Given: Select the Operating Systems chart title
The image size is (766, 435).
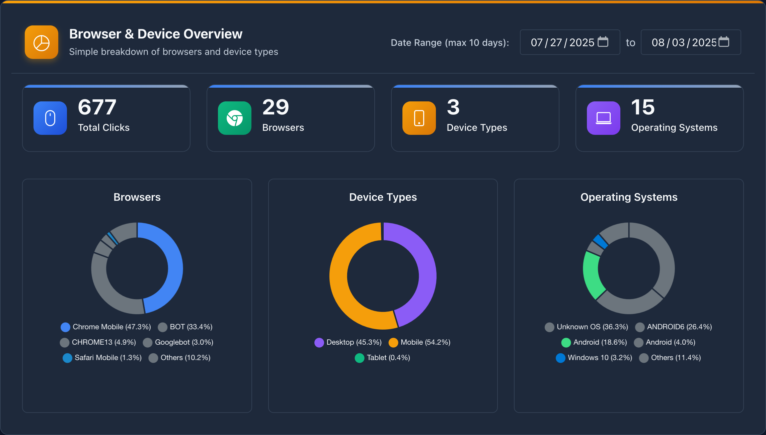Looking at the screenshot, I should pyautogui.click(x=629, y=197).
